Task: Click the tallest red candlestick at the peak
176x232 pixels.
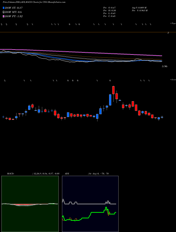Action: (x=113, y=90)
